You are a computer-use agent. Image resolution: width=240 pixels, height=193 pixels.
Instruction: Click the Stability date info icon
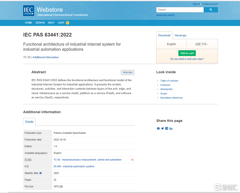pyautogui.click(x=40, y=173)
